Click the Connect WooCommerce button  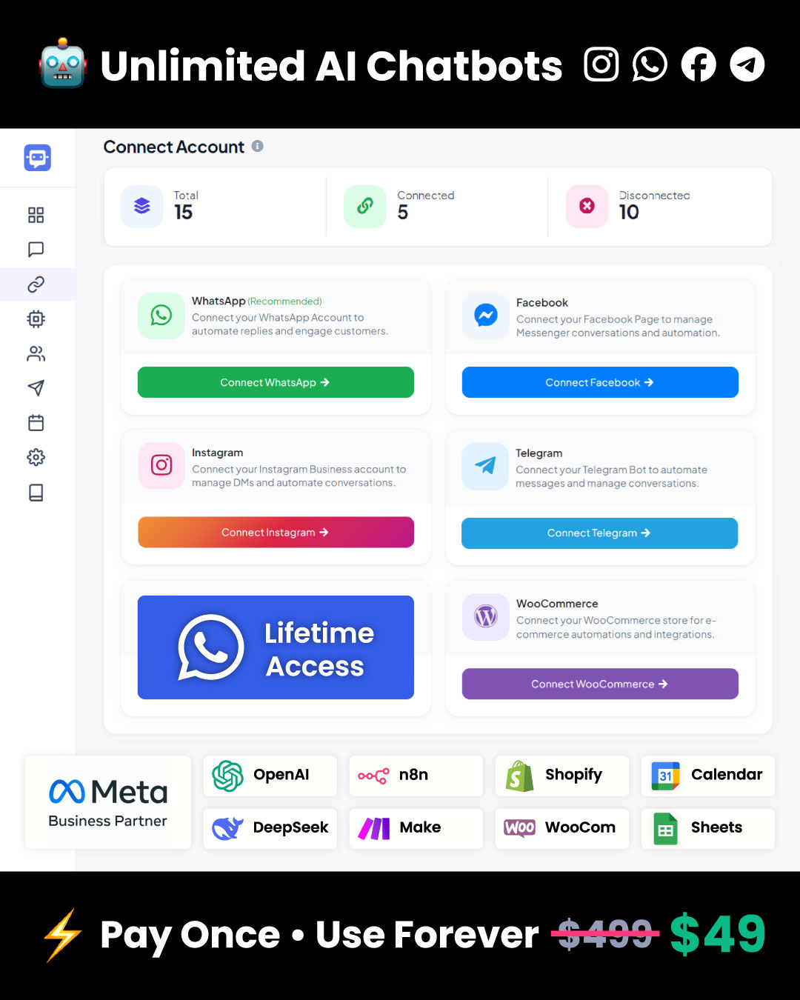600,684
